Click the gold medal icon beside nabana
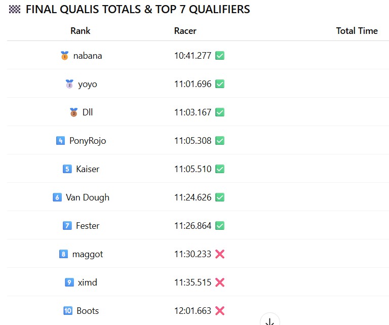The width and height of the screenshot is (389, 325). (64, 56)
